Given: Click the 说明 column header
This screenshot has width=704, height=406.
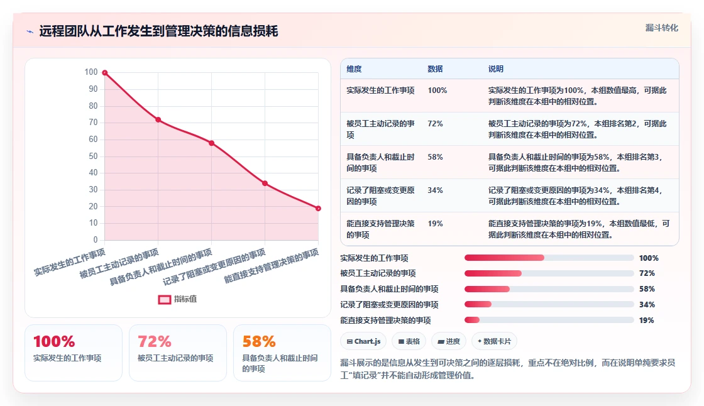Looking at the screenshot, I should tap(496, 69).
